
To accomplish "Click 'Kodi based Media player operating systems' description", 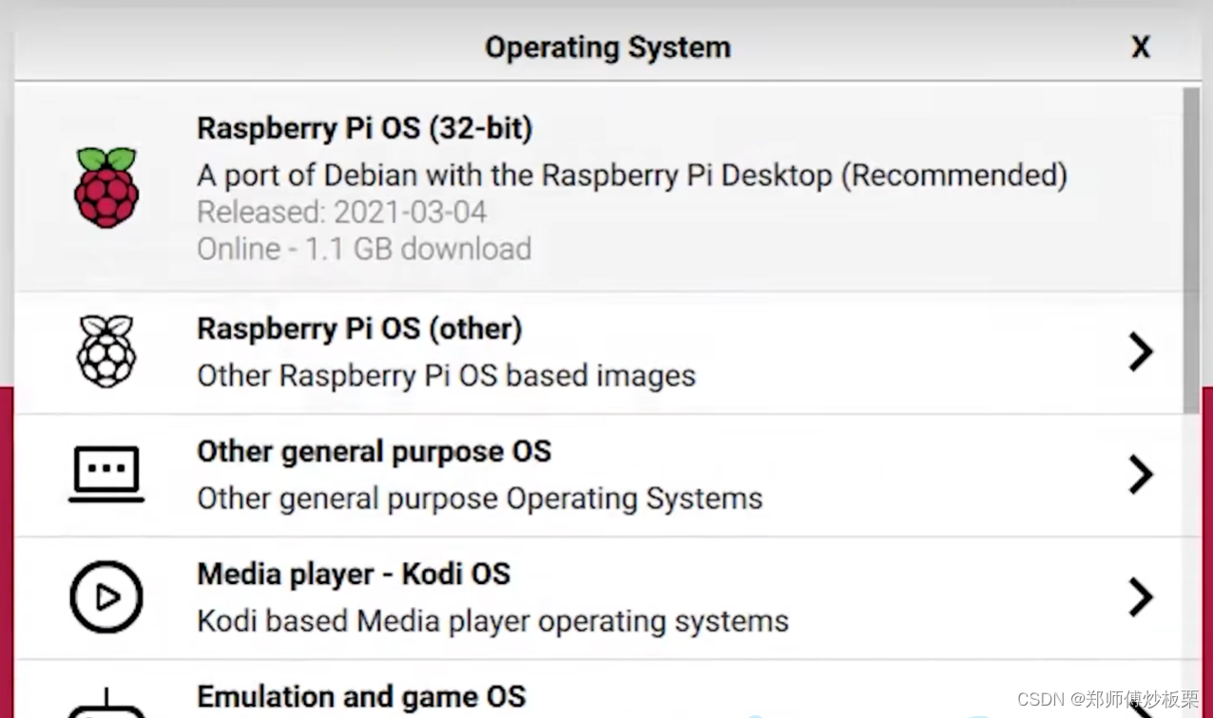I will pos(492,621).
